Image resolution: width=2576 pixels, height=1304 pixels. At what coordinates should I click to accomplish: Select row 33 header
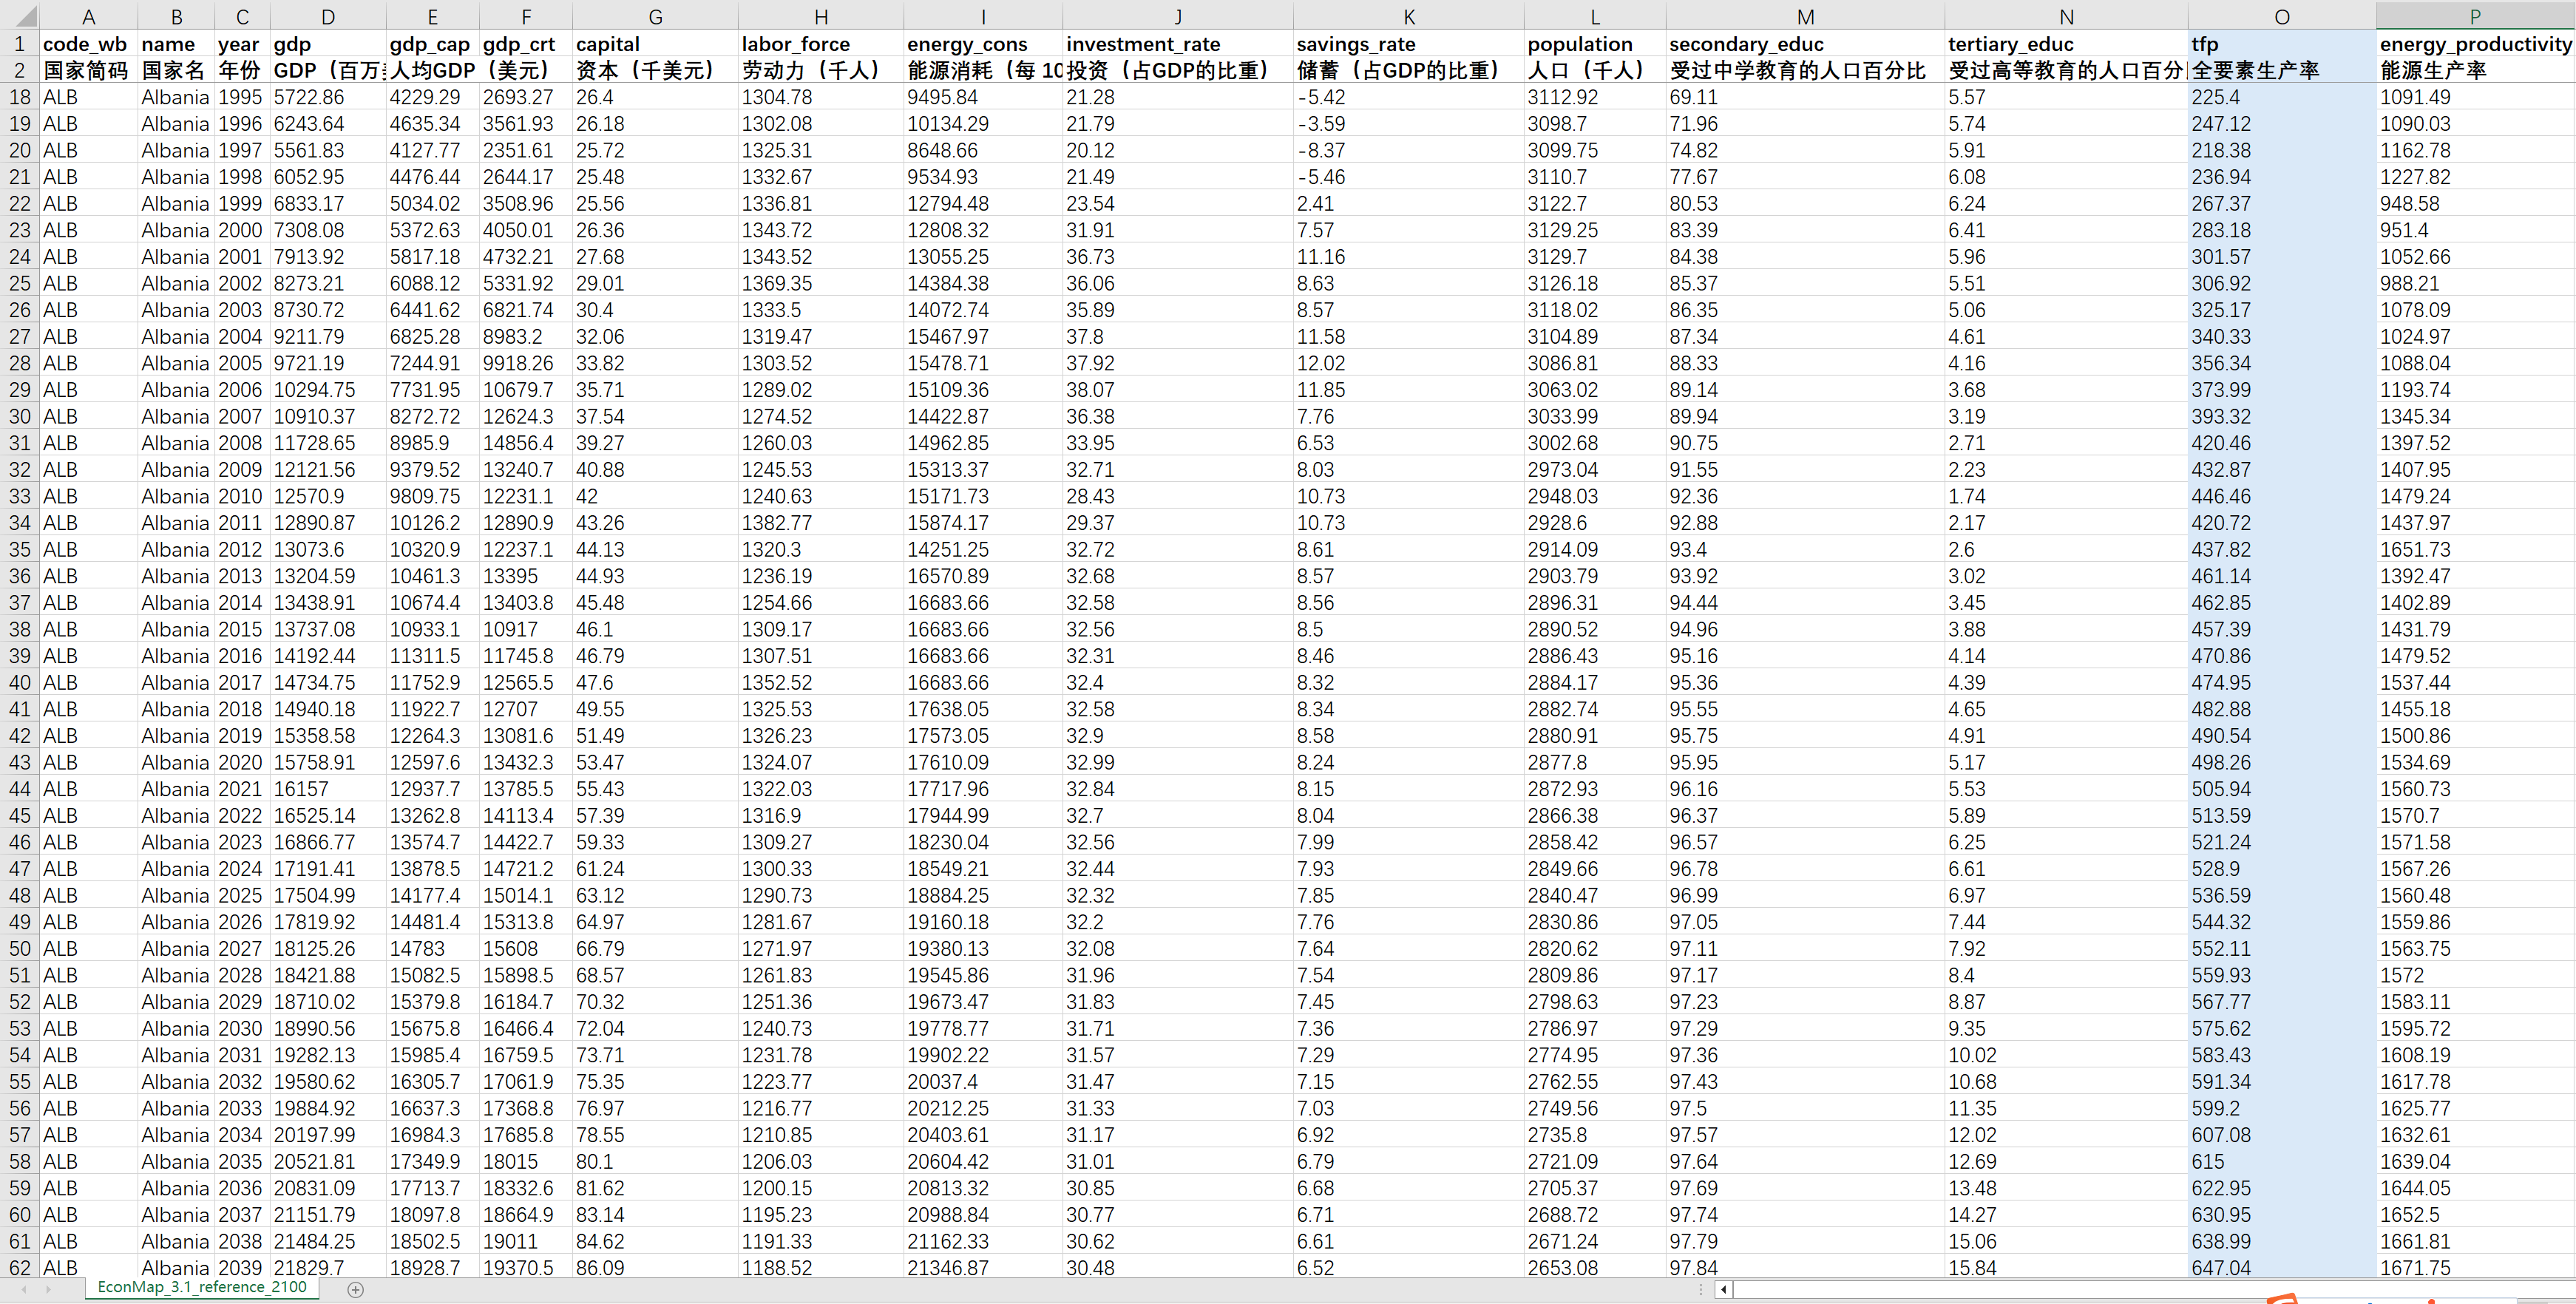(x=20, y=496)
